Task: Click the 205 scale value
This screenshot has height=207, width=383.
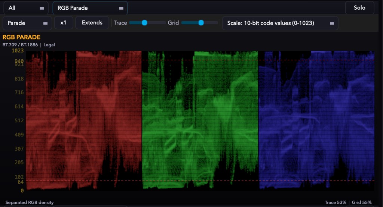Action: click(x=19, y=162)
